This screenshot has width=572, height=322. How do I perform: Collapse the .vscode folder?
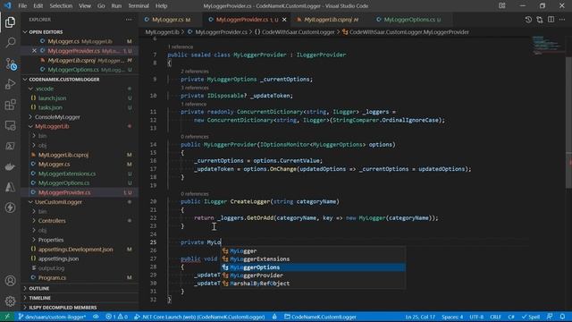point(80,89)
